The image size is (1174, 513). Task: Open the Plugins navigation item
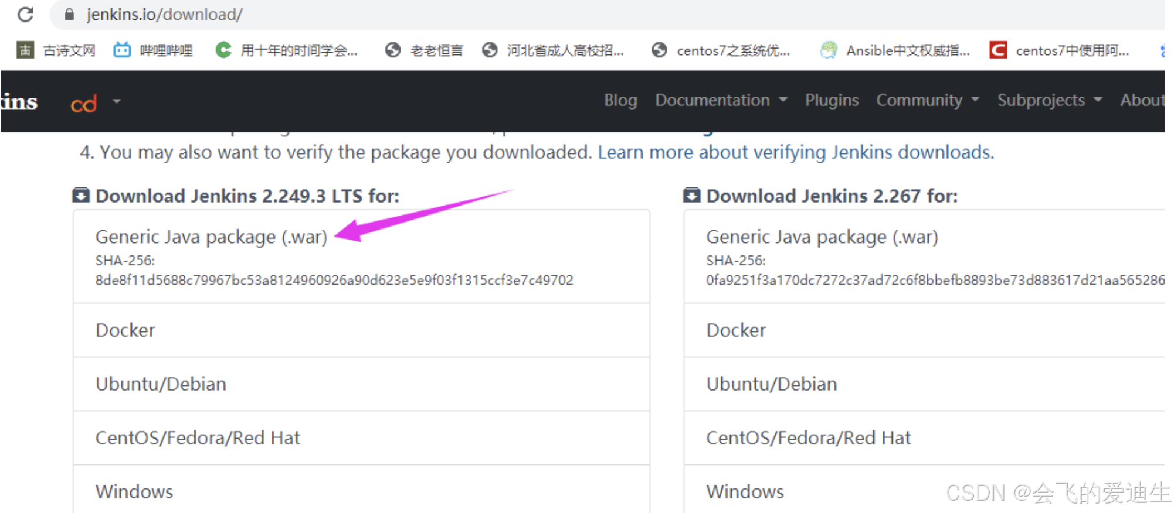(832, 100)
